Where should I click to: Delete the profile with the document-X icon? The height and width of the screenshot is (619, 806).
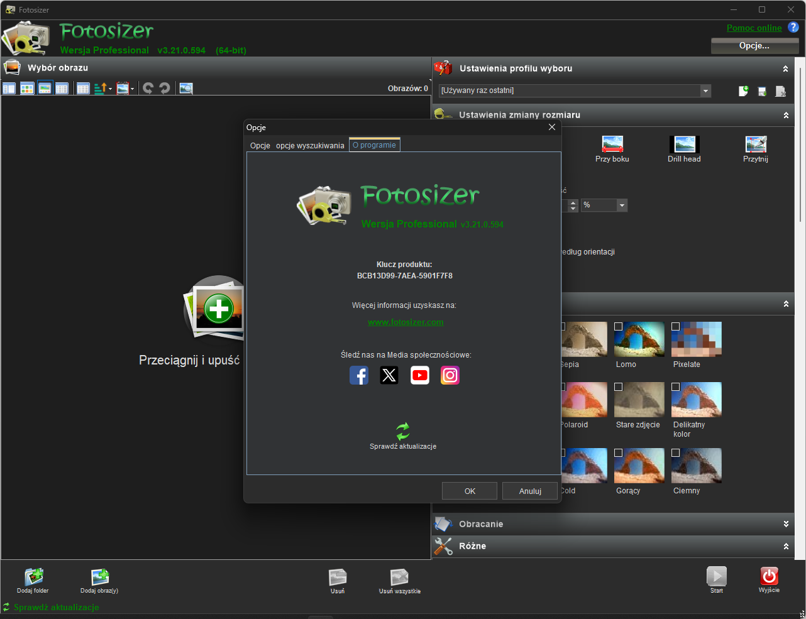[781, 91]
